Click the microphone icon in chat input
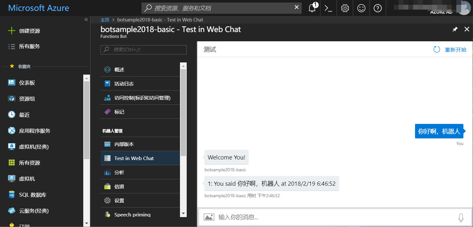The height and width of the screenshot is (227, 473). click(x=461, y=217)
